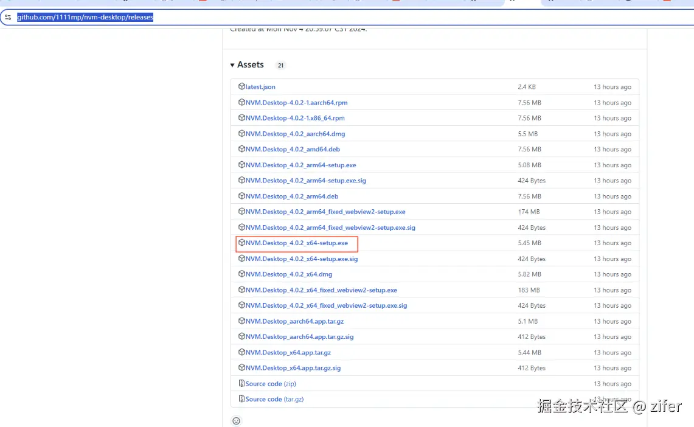The width and height of the screenshot is (694, 427).
Task: Click '13 hours ago' in Source code (zip) row
Action: 612,384
